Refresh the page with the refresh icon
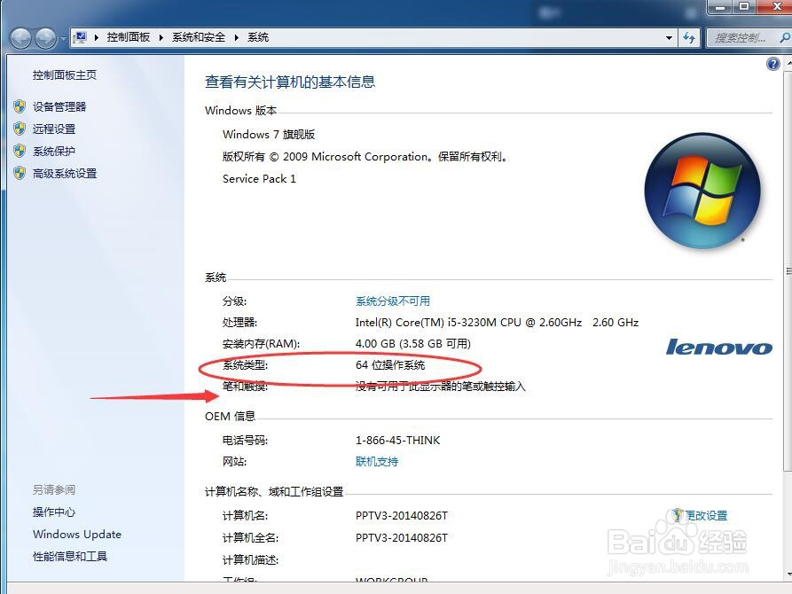 [690, 37]
